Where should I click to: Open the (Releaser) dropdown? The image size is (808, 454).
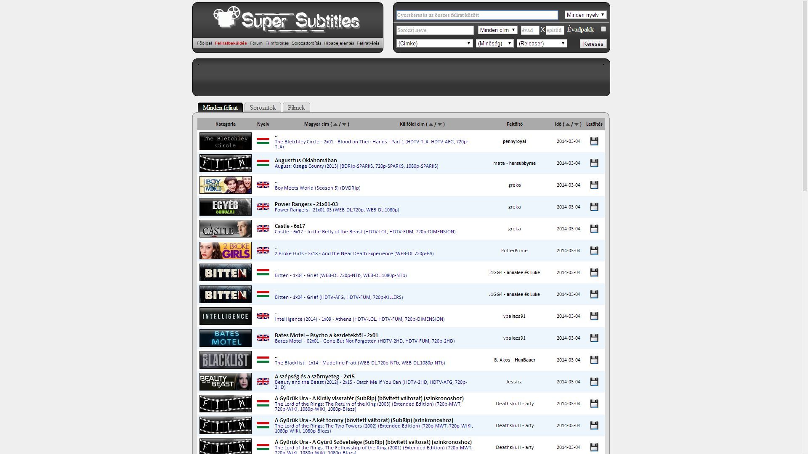542,43
